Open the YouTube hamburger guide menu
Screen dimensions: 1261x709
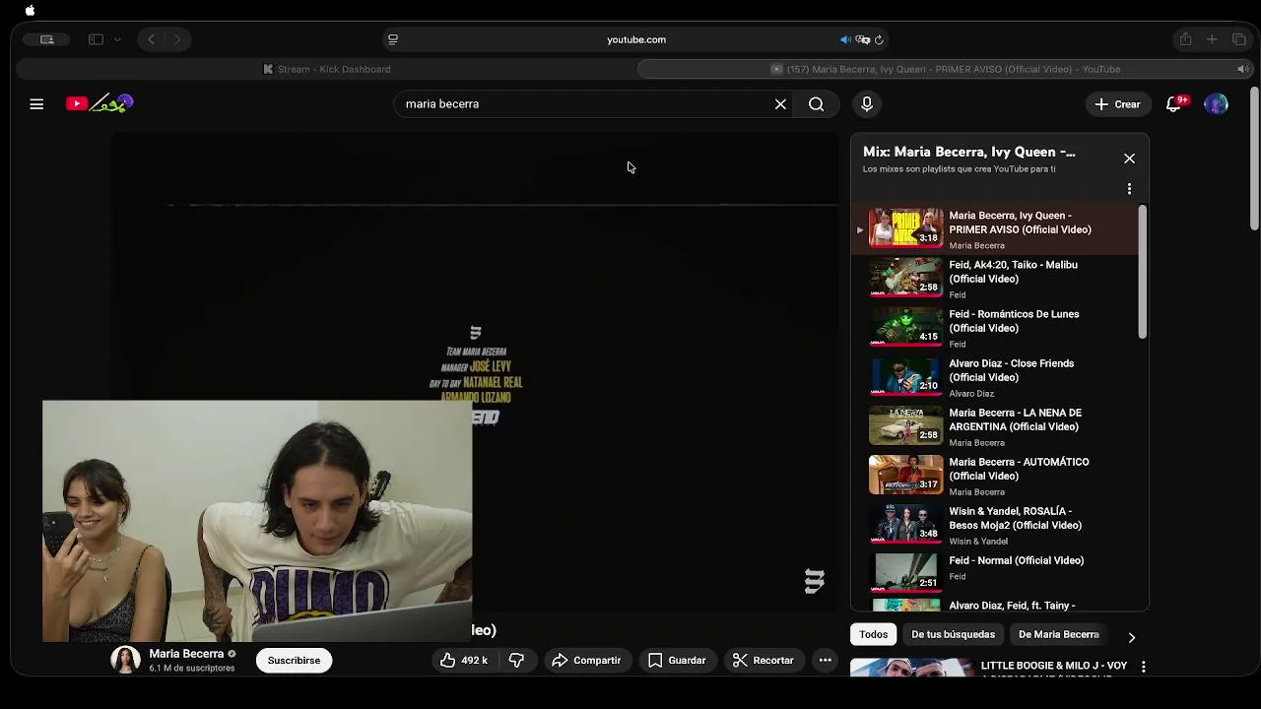click(x=36, y=103)
